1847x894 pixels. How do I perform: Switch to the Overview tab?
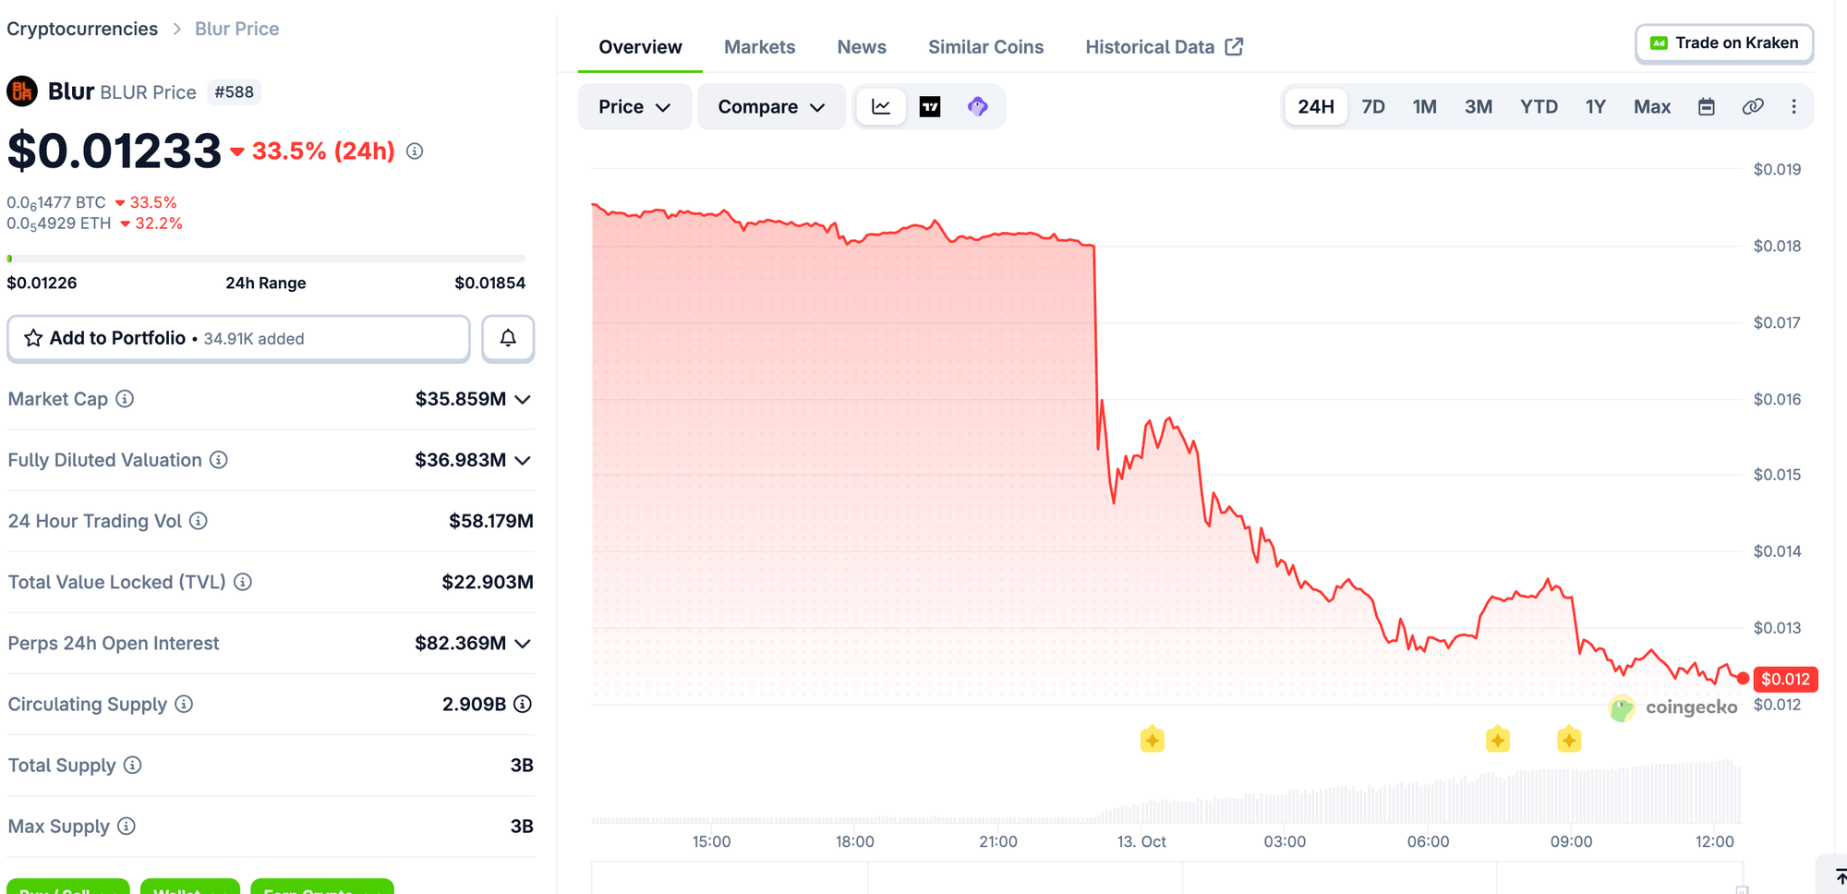click(x=640, y=47)
